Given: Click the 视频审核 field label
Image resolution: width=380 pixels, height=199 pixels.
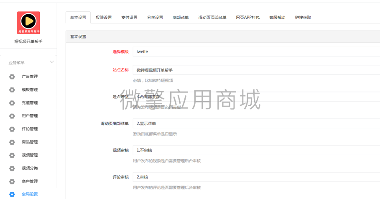Looking at the screenshot, I should coord(121,150).
